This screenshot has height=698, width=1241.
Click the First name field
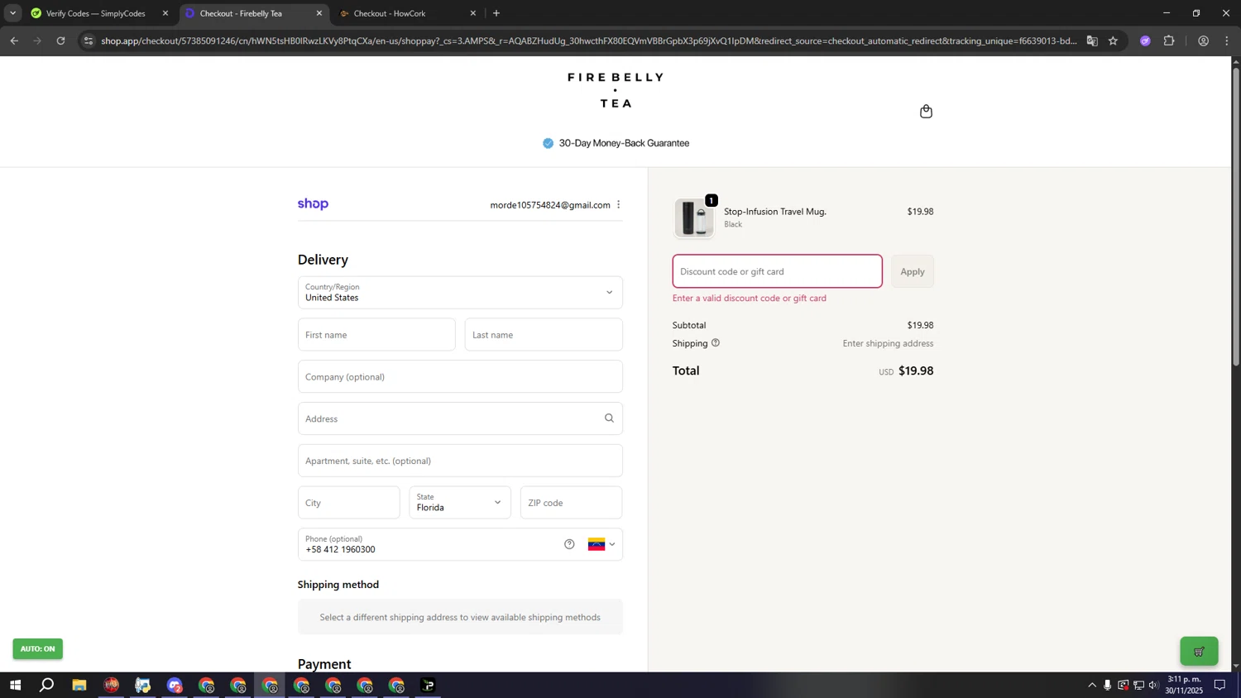point(376,335)
